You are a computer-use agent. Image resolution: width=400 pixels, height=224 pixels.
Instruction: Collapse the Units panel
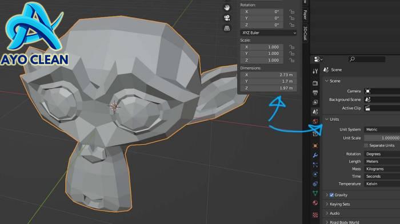tap(327, 119)
